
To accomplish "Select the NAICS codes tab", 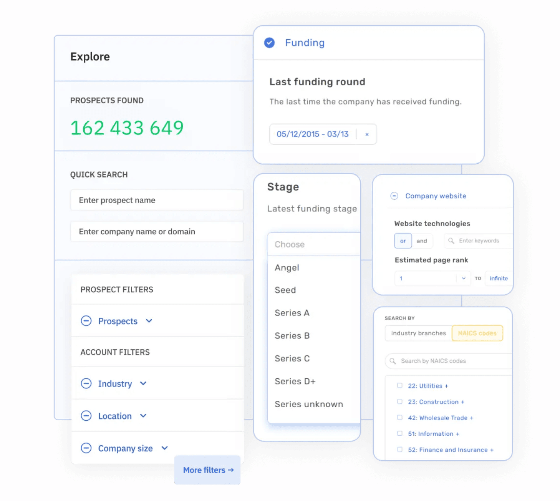I will click(x=477, y=333).
